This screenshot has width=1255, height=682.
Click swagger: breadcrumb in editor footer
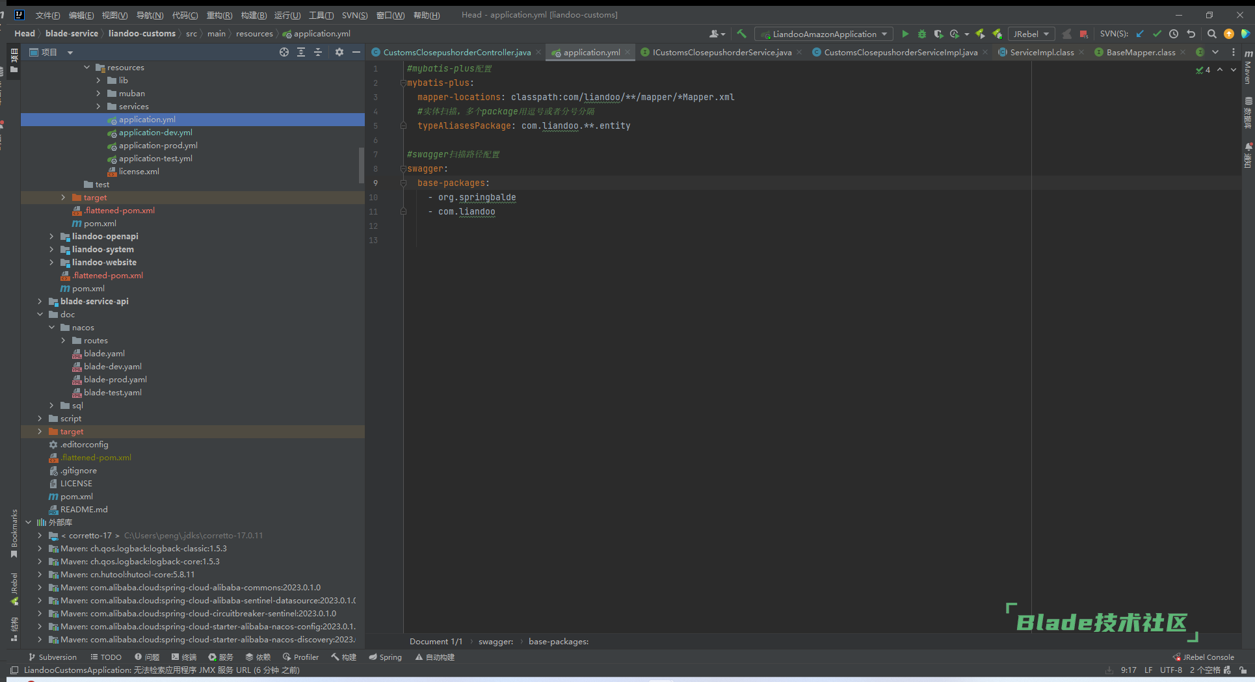click(x=495, y=642)
